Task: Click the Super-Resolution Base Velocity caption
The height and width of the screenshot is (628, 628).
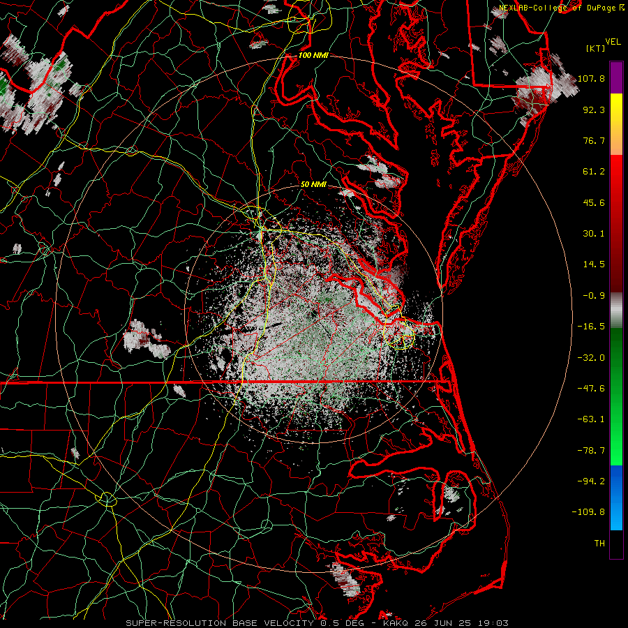Action: tap(317, 623)
